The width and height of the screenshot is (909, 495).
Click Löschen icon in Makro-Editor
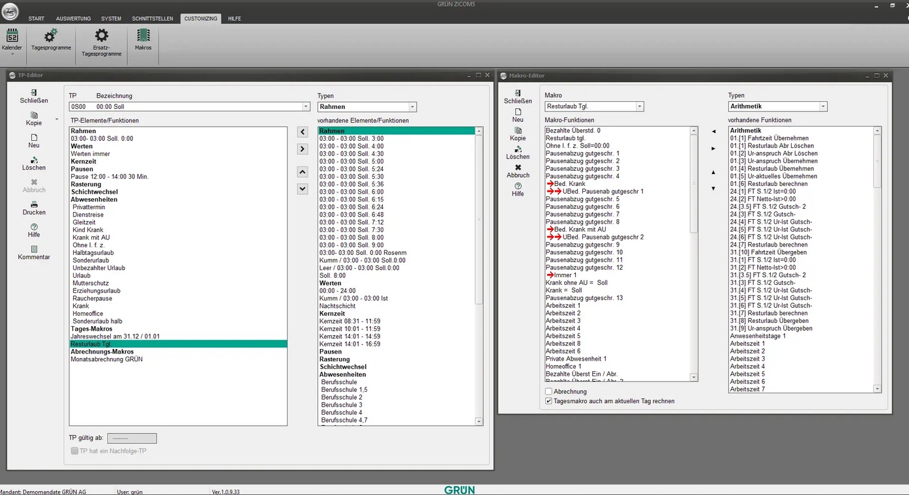518,149
